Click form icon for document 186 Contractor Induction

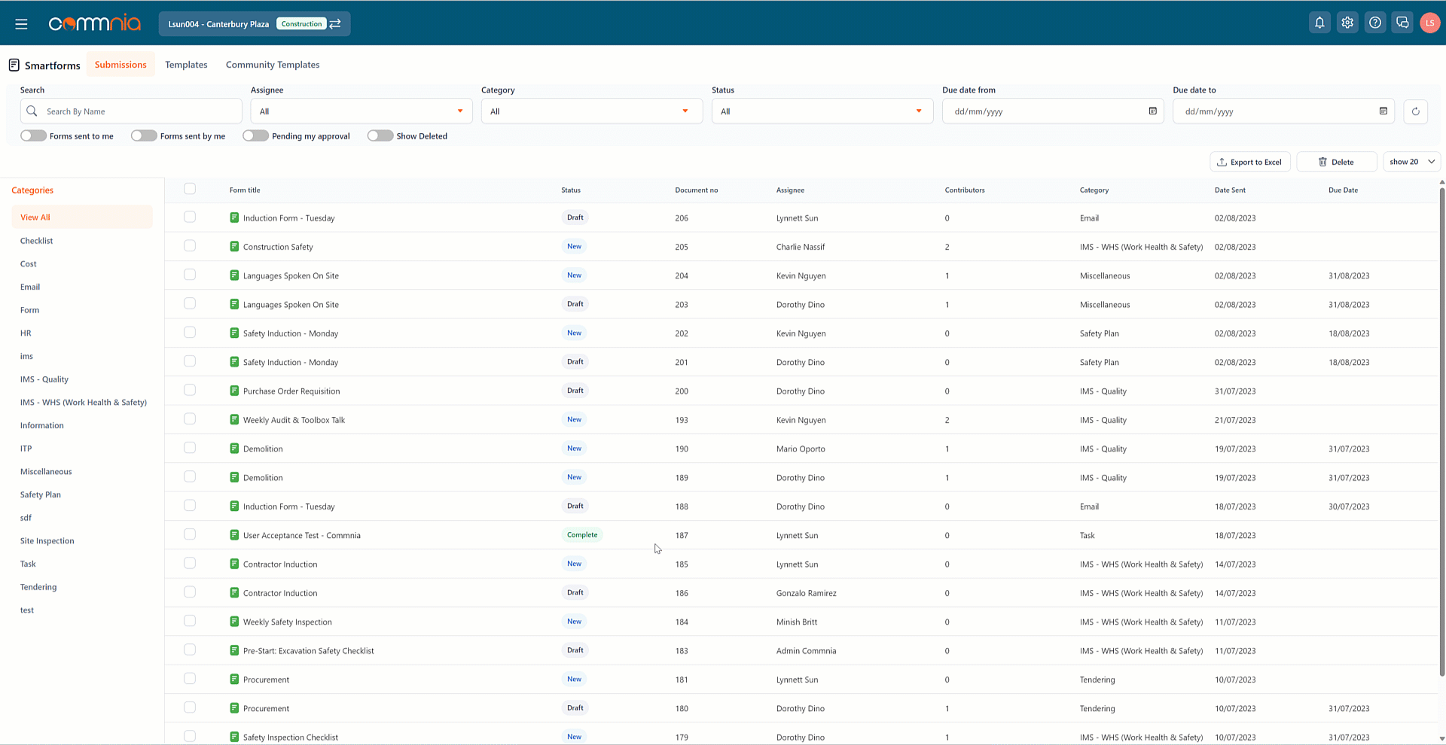tap(234, 593)
